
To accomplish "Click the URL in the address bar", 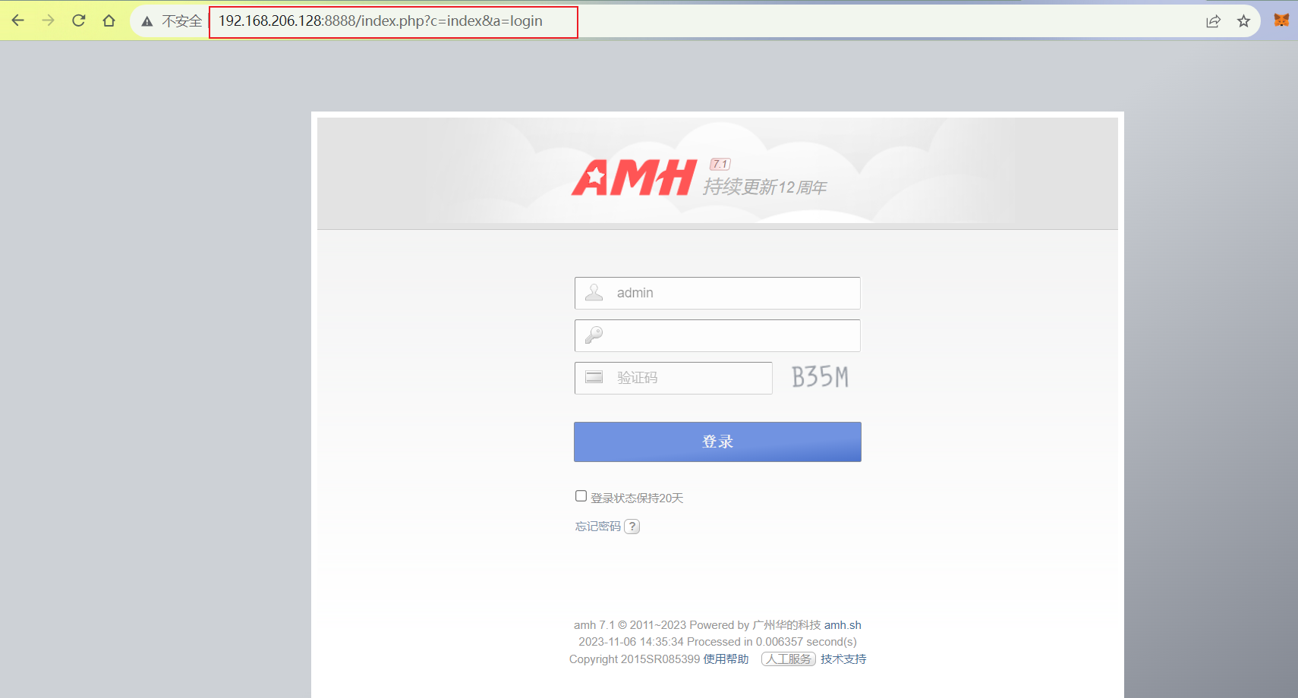I will [380, 21].
